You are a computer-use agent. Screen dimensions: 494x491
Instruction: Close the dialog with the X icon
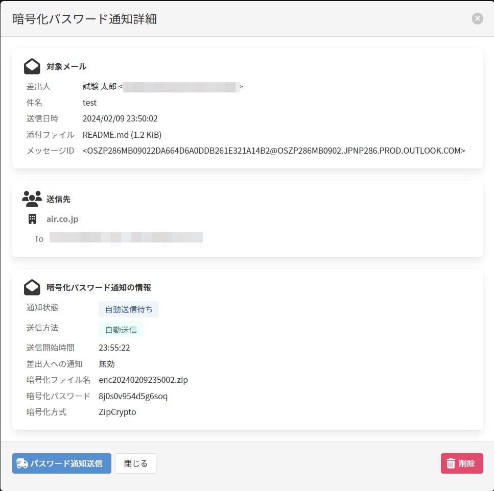(478, 19)
